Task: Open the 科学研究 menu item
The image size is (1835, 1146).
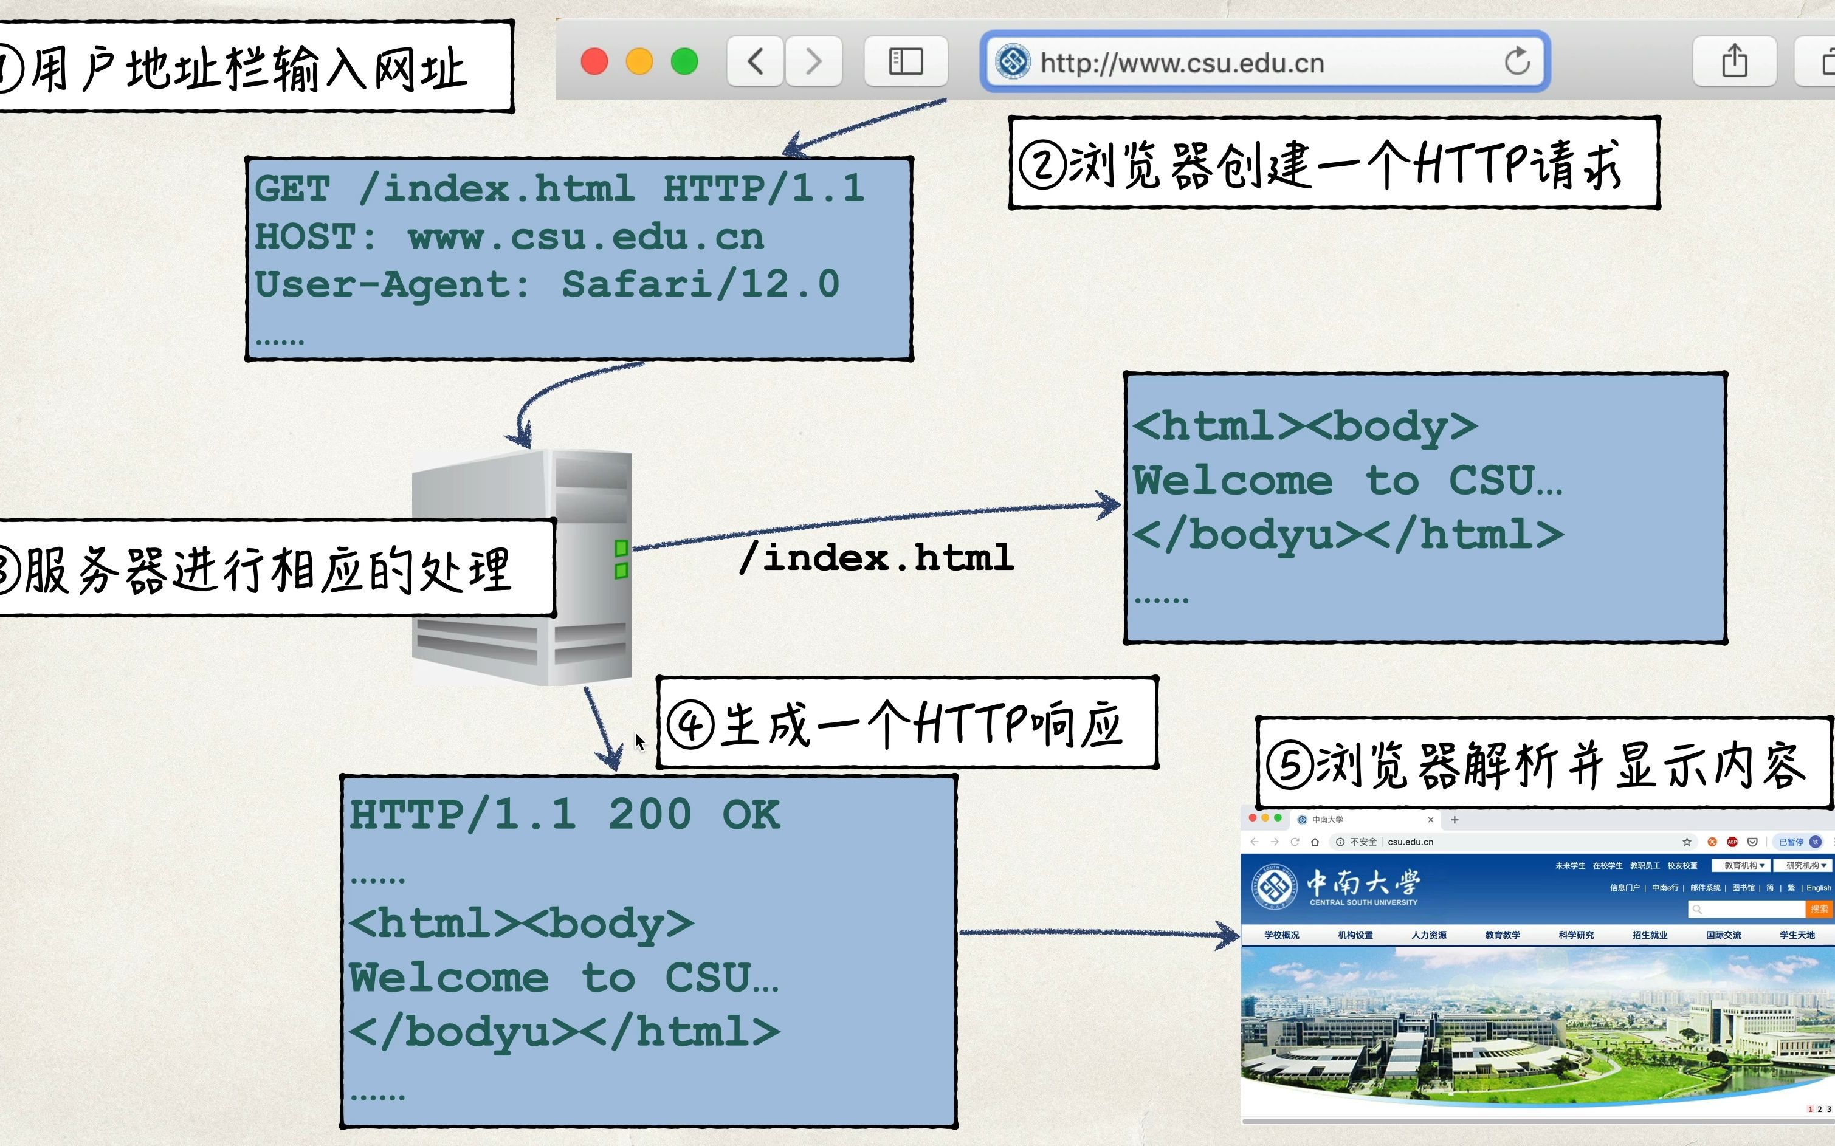Action: 1576,935
